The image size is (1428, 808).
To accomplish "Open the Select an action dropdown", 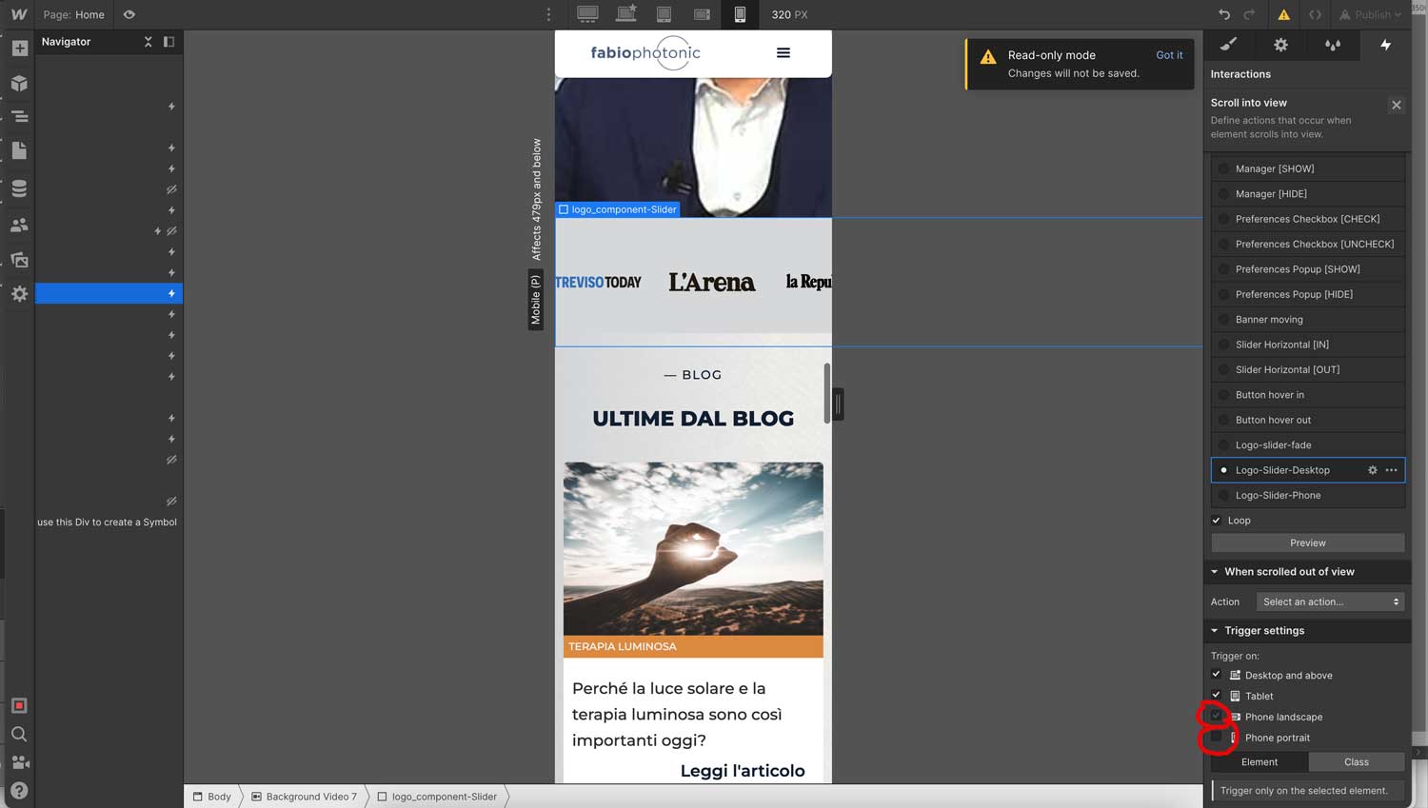I will point(1329,601).
